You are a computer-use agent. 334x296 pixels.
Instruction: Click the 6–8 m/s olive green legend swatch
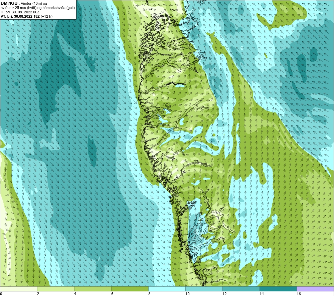click(130, 289)
